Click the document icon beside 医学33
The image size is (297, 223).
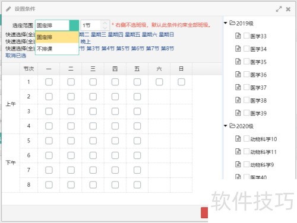pos(238,36)
